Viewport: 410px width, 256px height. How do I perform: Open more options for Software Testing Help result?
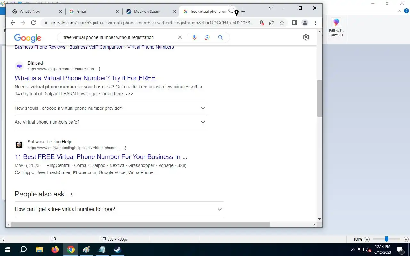point(125,148)
